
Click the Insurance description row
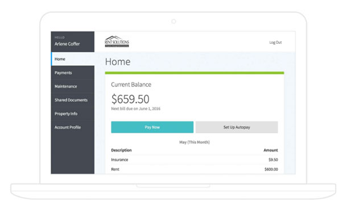coord(195,160)
